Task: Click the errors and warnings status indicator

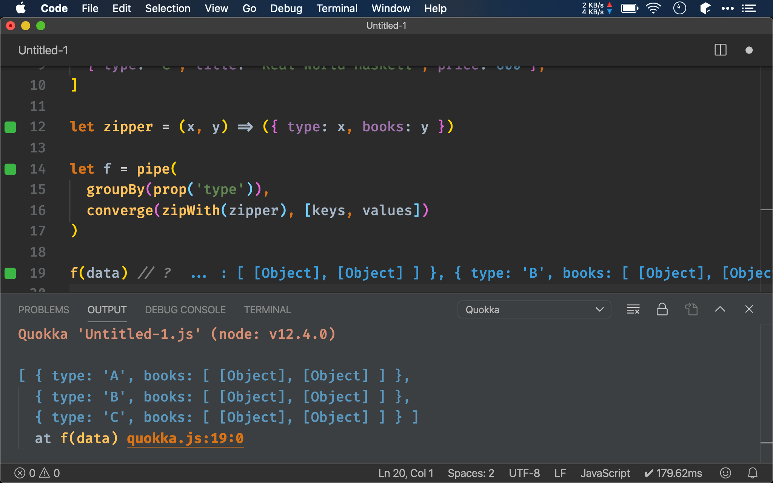Action: pyautogui.click(x=37, y=473)
